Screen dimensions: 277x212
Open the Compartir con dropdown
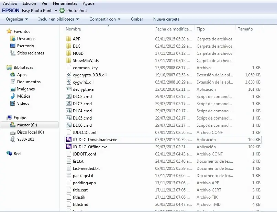(105, 19)
